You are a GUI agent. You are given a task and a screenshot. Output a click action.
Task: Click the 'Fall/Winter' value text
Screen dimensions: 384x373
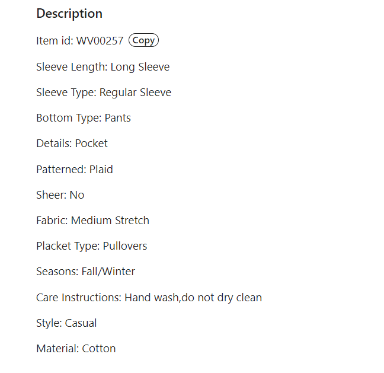108,272
